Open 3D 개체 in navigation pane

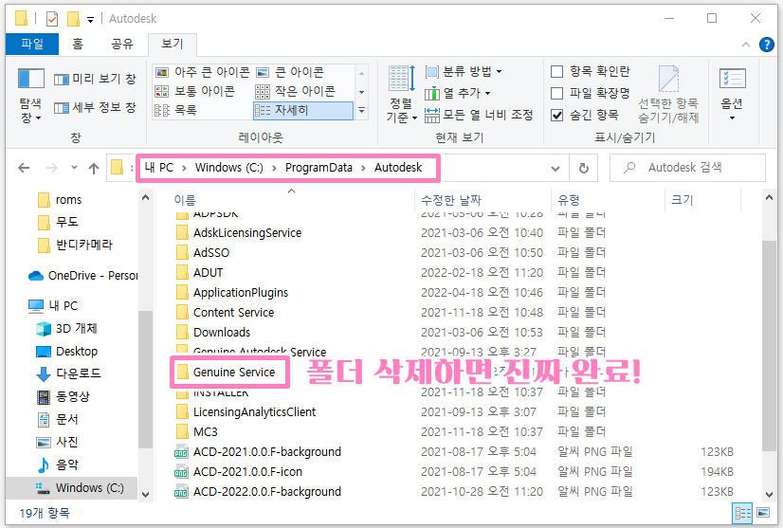click(x=67, y=329)
